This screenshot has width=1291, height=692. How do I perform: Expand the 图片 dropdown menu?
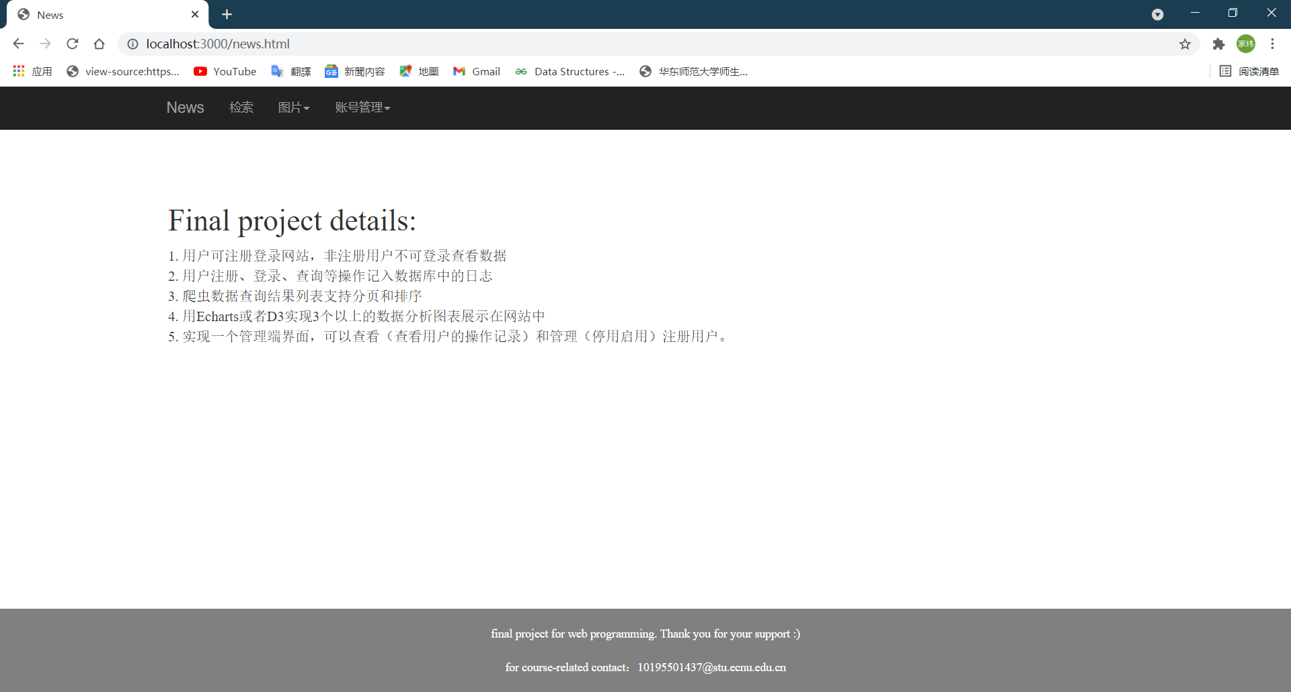coord(294,107)
